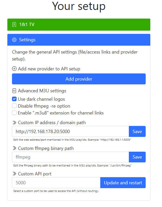Viewport: 162px width, 207px height.
Task: Enable the .m3u8 extension for channel links
Action: (14, 113)
